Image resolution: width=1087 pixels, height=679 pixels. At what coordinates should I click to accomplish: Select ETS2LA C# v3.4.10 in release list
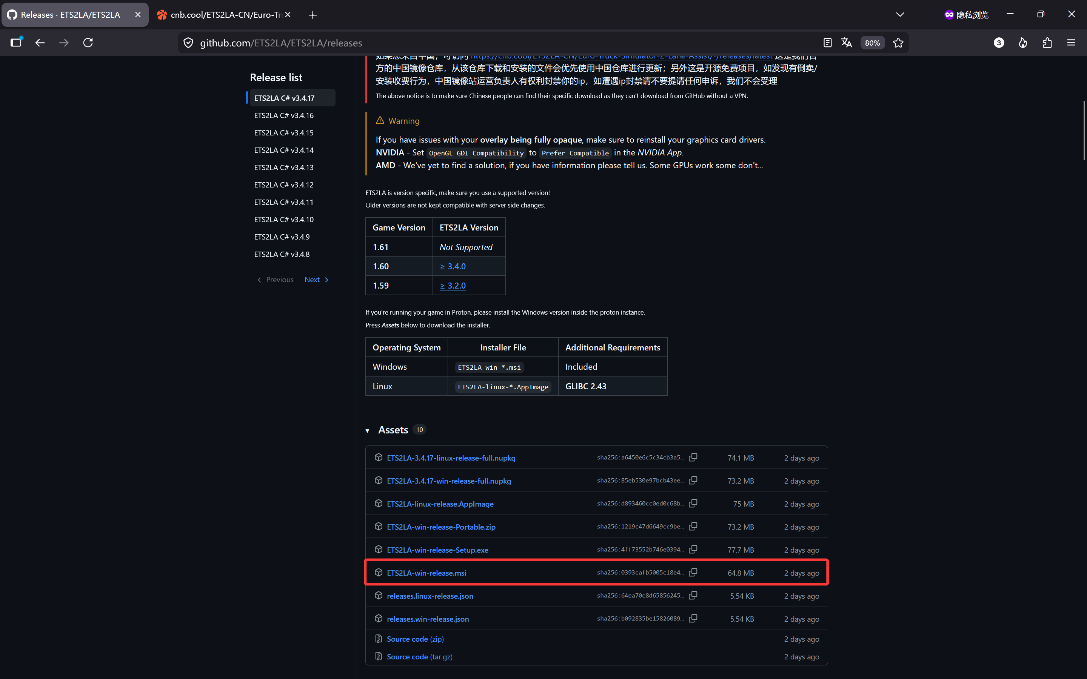284,219
